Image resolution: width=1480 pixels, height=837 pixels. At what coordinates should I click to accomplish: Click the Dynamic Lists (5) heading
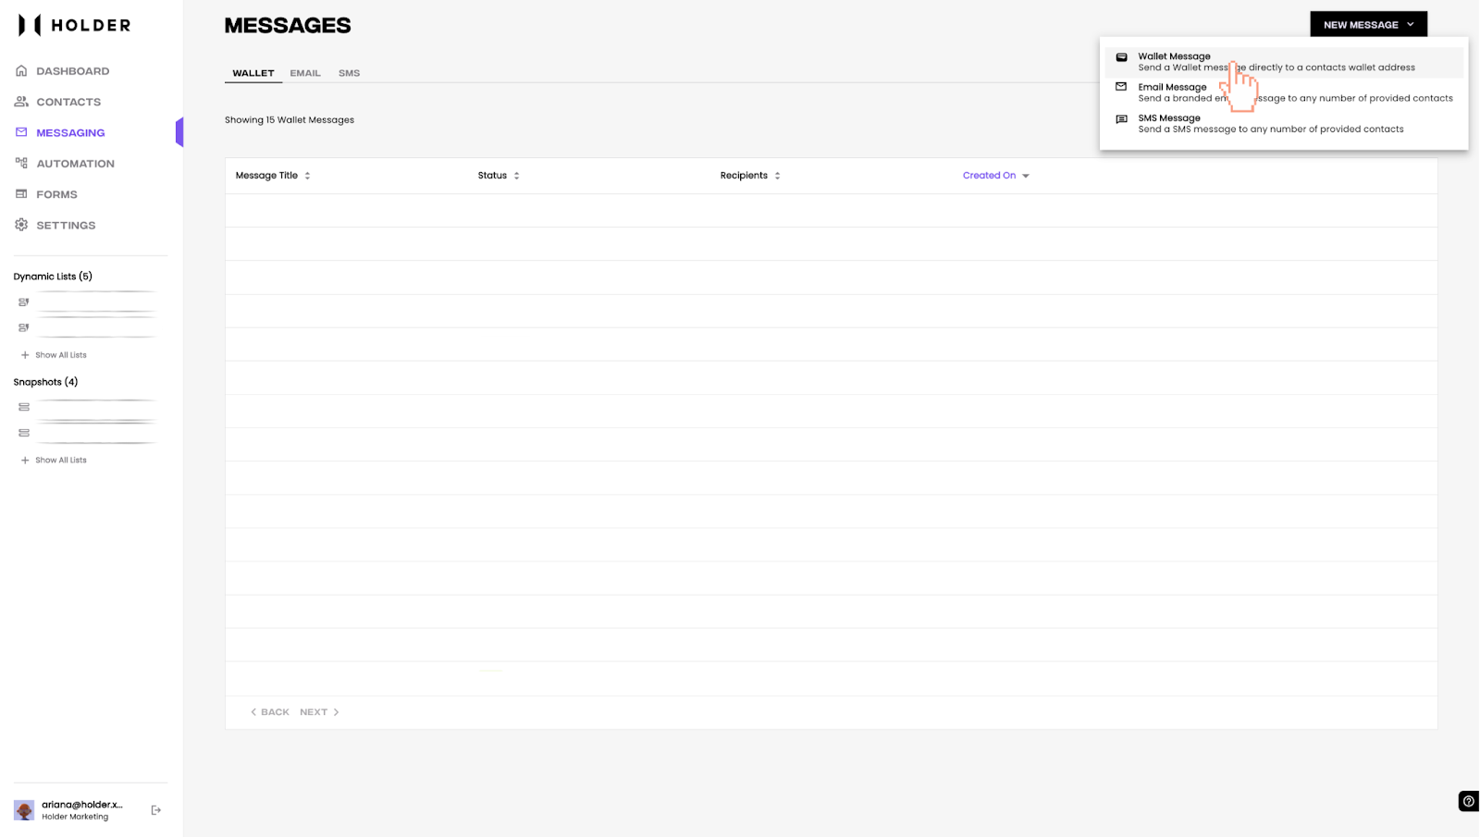pos(53,277)
